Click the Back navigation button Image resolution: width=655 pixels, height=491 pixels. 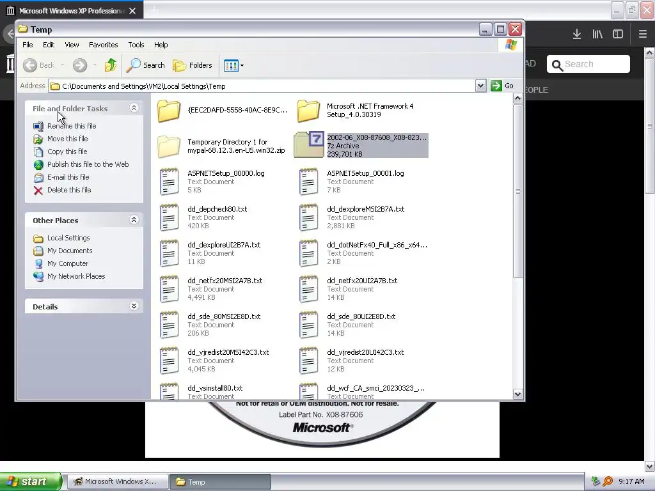39,65
